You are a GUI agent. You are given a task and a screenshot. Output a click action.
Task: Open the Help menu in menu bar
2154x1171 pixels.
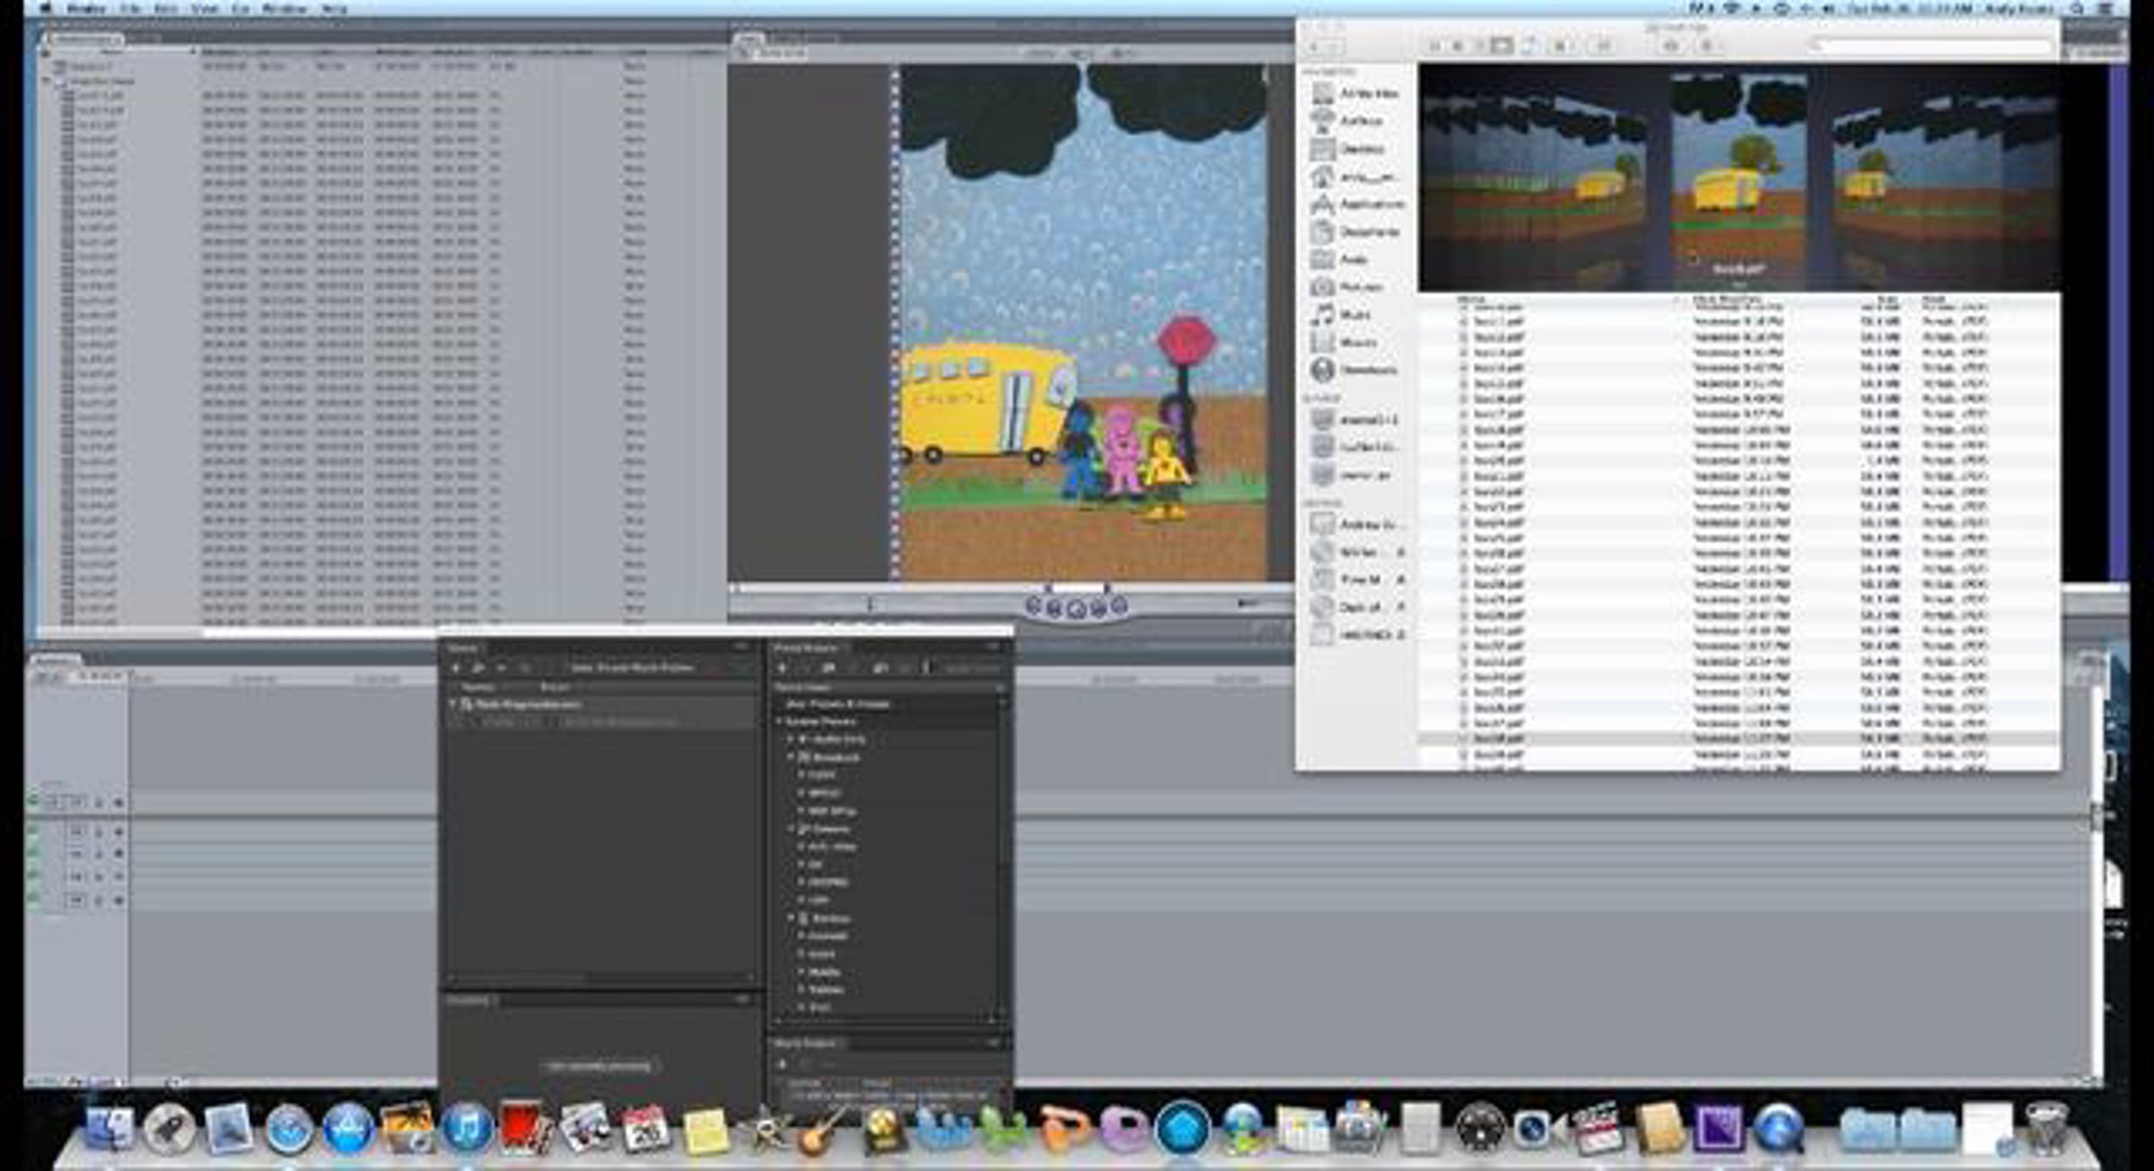[x=334, y=9]
